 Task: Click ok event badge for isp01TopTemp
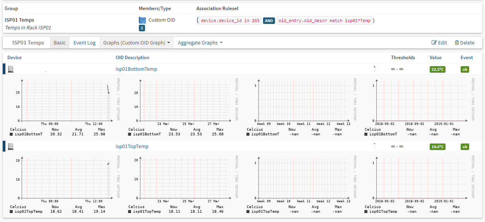[x=465, y=147]
